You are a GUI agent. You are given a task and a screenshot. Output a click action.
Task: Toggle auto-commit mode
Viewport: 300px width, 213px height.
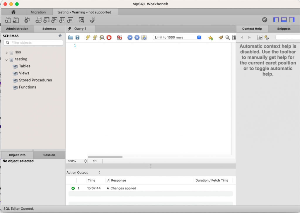pos(144,38)
